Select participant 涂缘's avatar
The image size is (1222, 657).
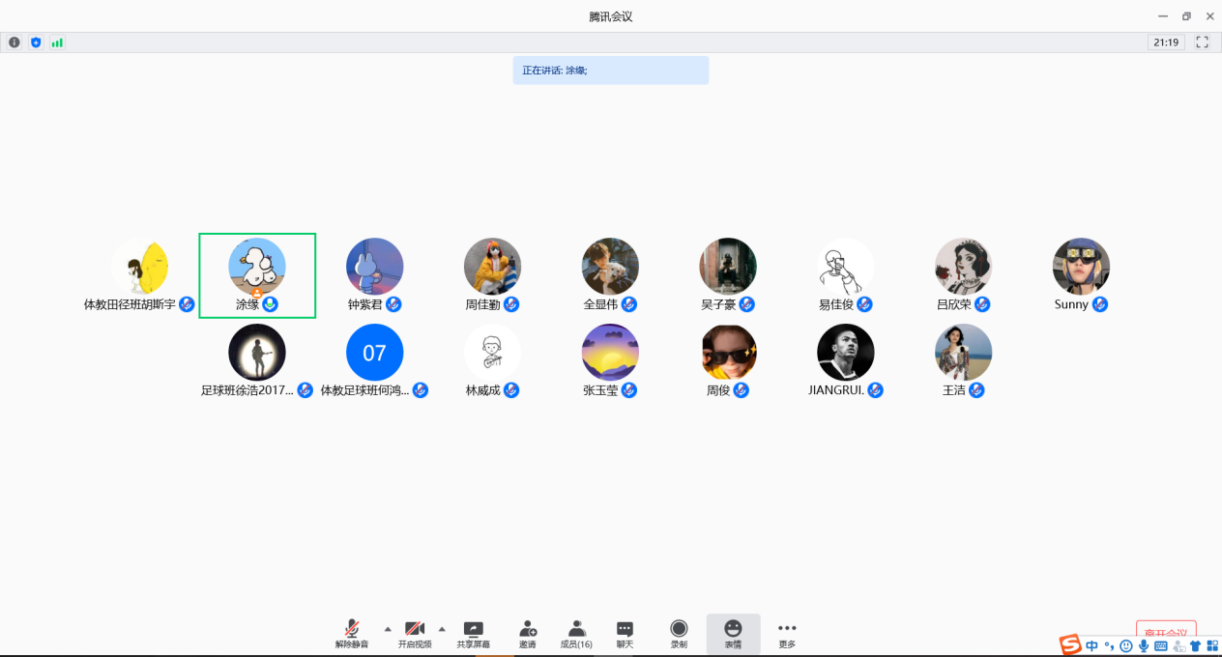click(x=257, y=266)
